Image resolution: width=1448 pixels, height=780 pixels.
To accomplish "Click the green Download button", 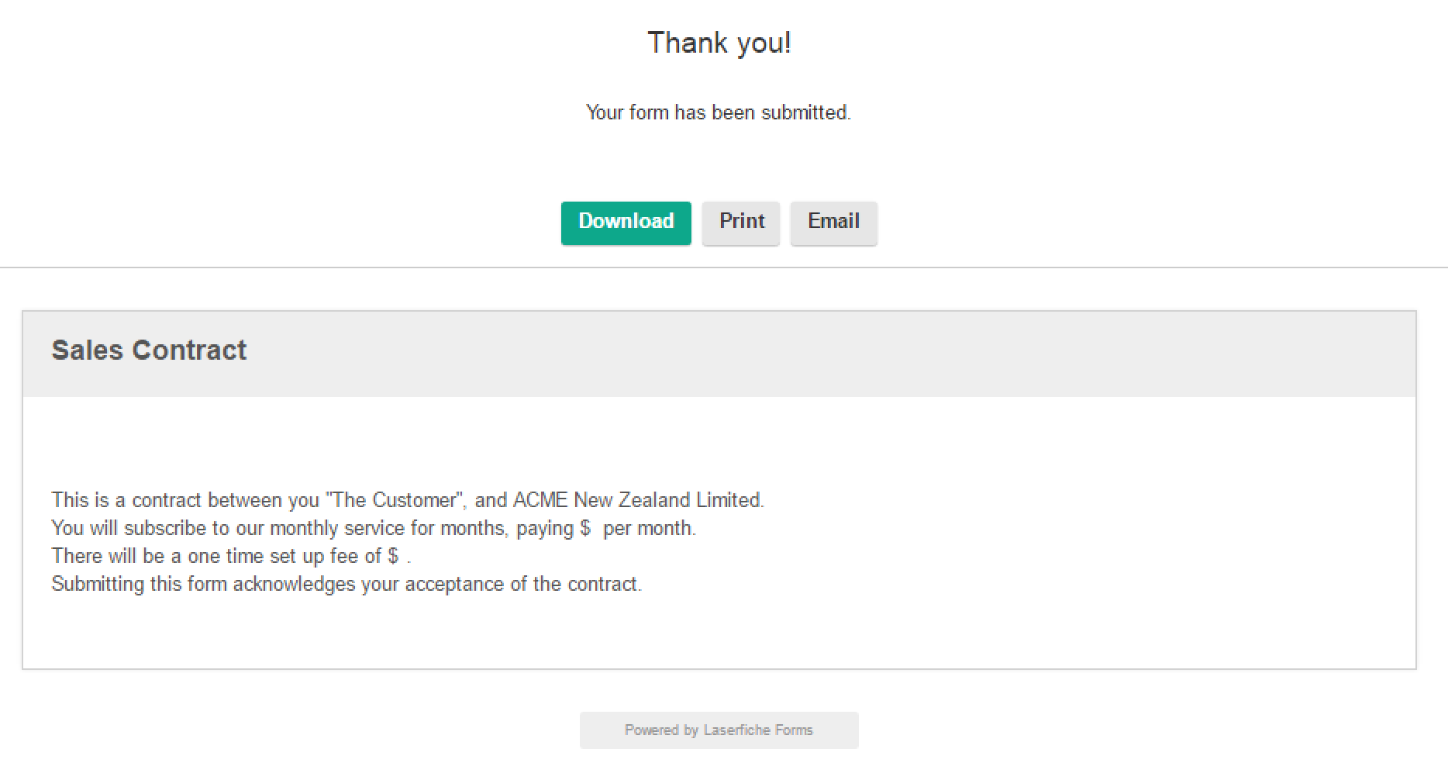I will click(x=626, y=223).
